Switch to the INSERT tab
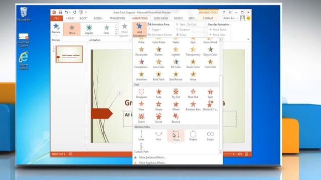This screenshot has height=180, width=321. (84, 18)
